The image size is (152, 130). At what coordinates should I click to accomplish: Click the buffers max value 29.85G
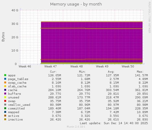point(142,94)
